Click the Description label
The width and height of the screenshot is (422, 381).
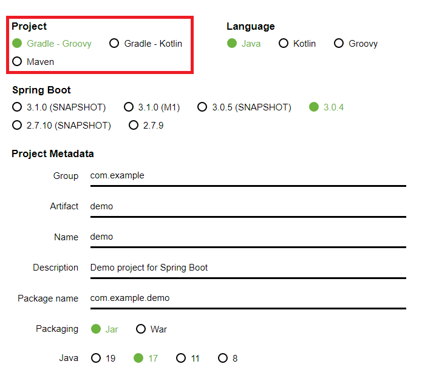pyautogui.click(x=55, y=268)
